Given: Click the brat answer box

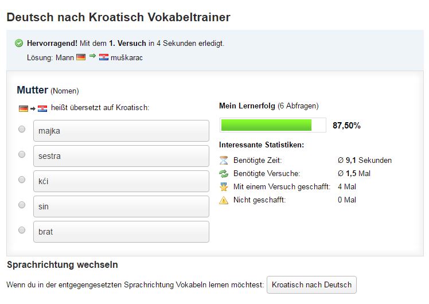Looking at the screenshot, I should (x=121, y=232).
